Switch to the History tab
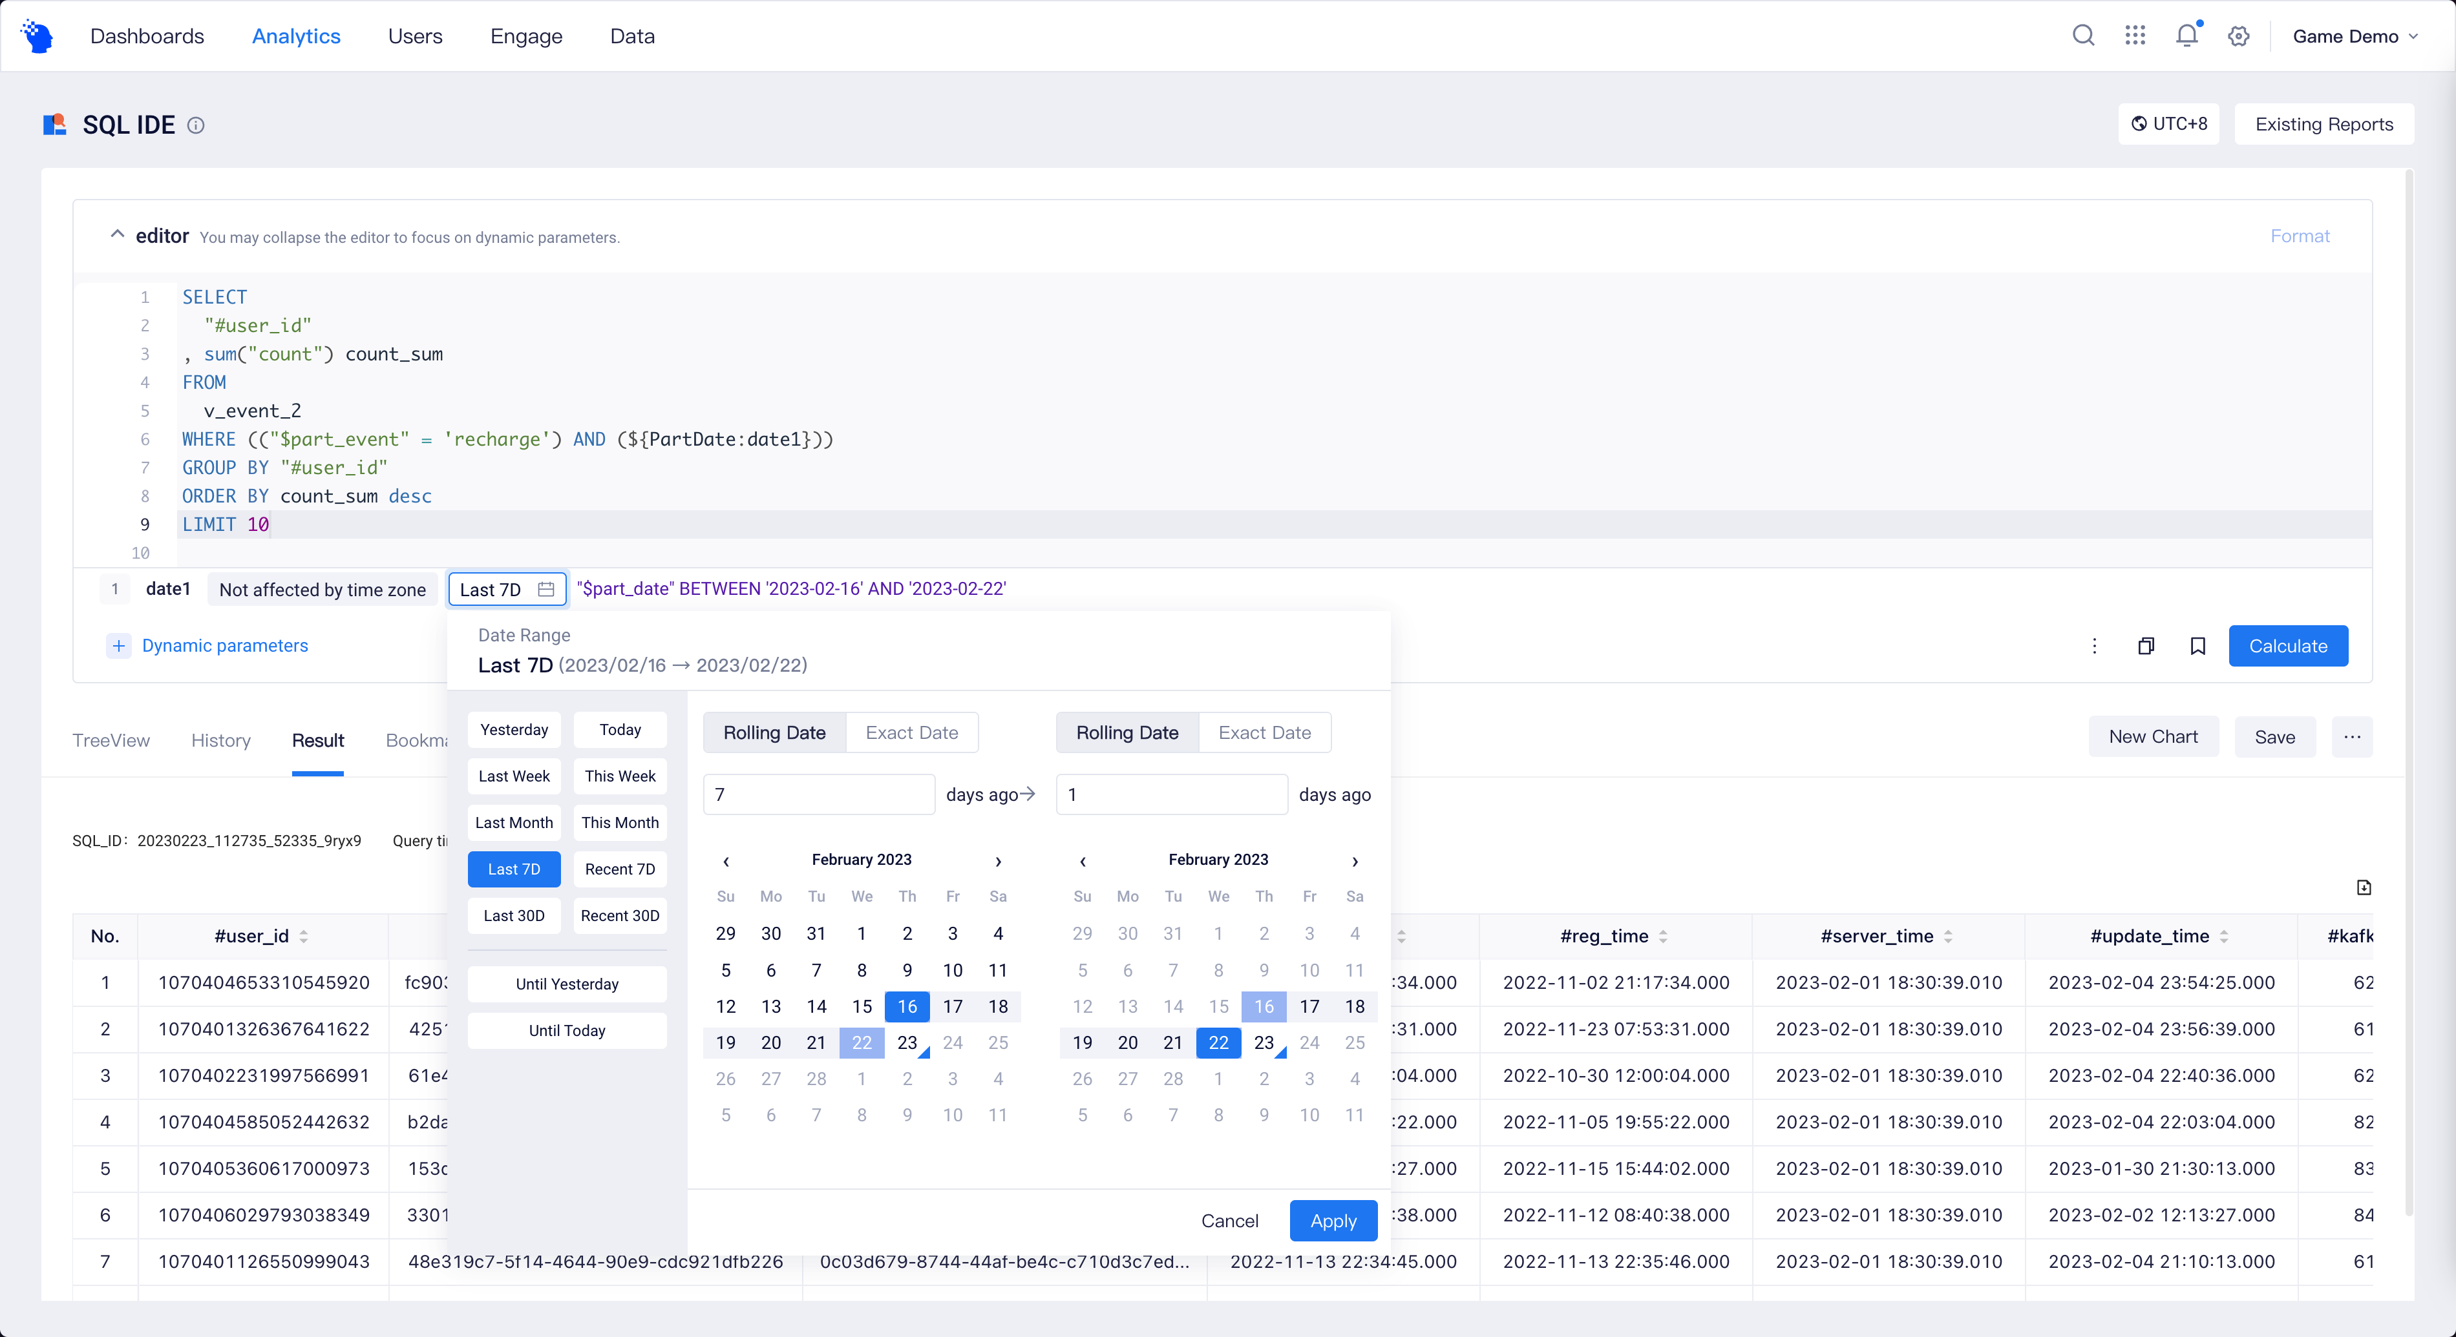The image size is (2456, 1337). coord(220,740)
